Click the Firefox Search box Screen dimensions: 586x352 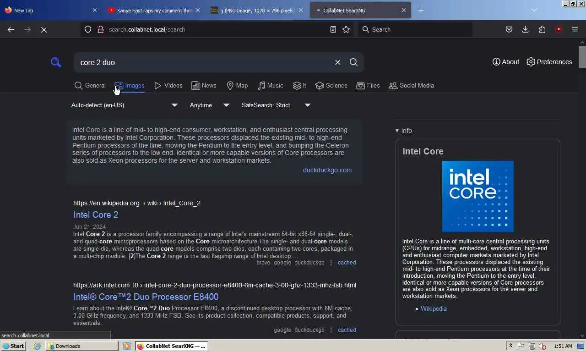click(414, 29)
